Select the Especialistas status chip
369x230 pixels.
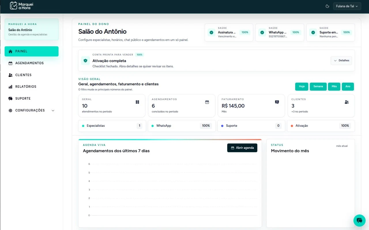(112, 126)
